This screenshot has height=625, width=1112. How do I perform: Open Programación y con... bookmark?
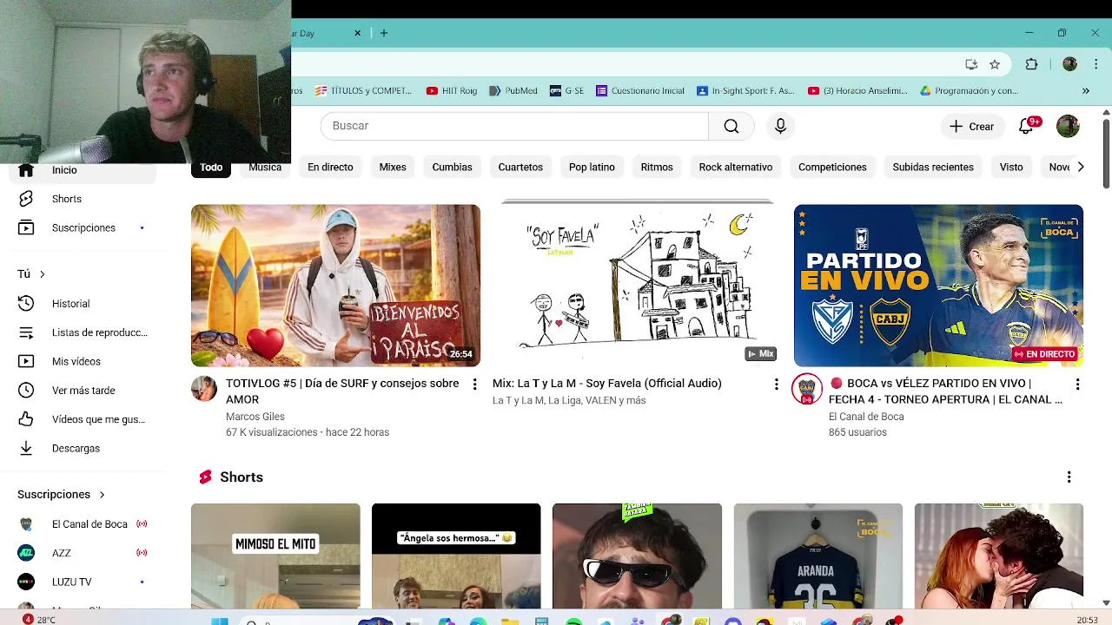(x=969, y=90)
